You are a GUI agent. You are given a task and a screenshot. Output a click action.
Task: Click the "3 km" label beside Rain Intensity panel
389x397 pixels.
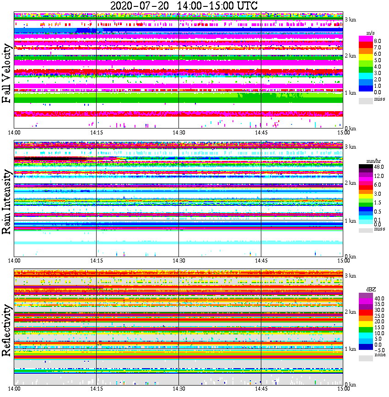[350, 147]
